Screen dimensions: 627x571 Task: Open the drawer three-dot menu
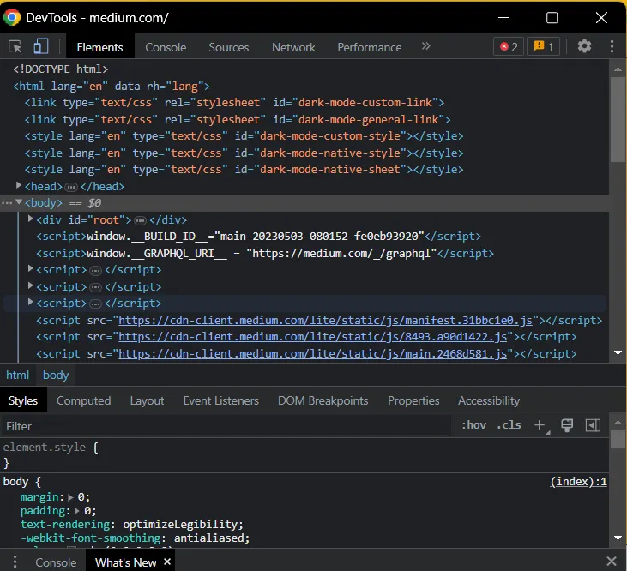tap(15, 562)
